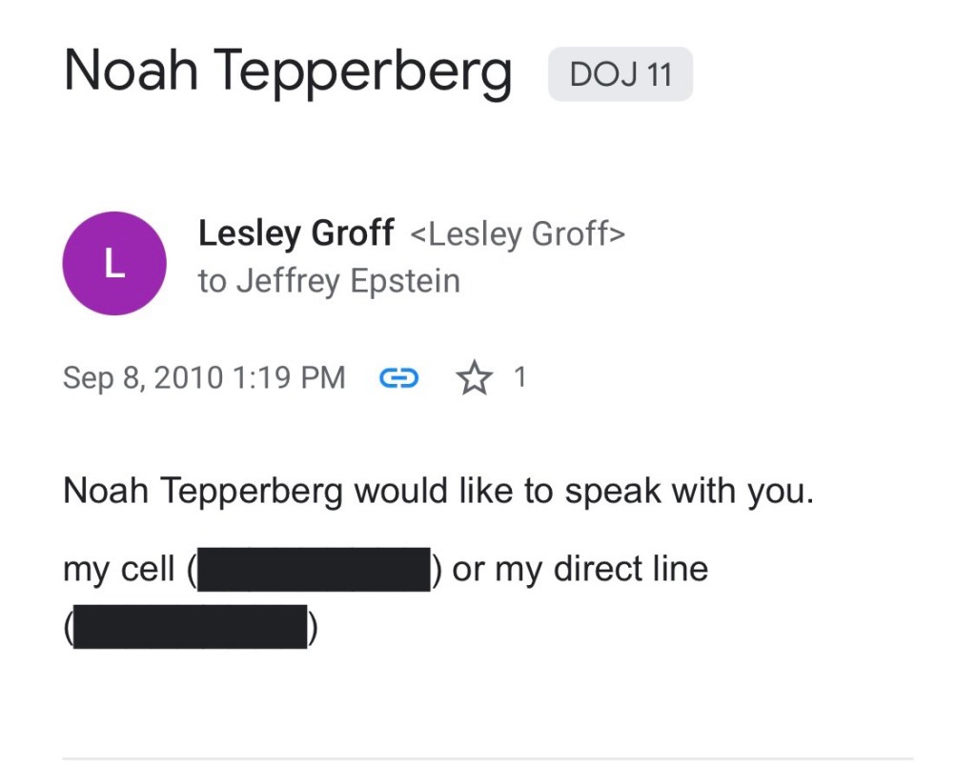Click sender name Lesley Groff in bold
Viewport: 976px width, 767px height.
pos(295,233)
